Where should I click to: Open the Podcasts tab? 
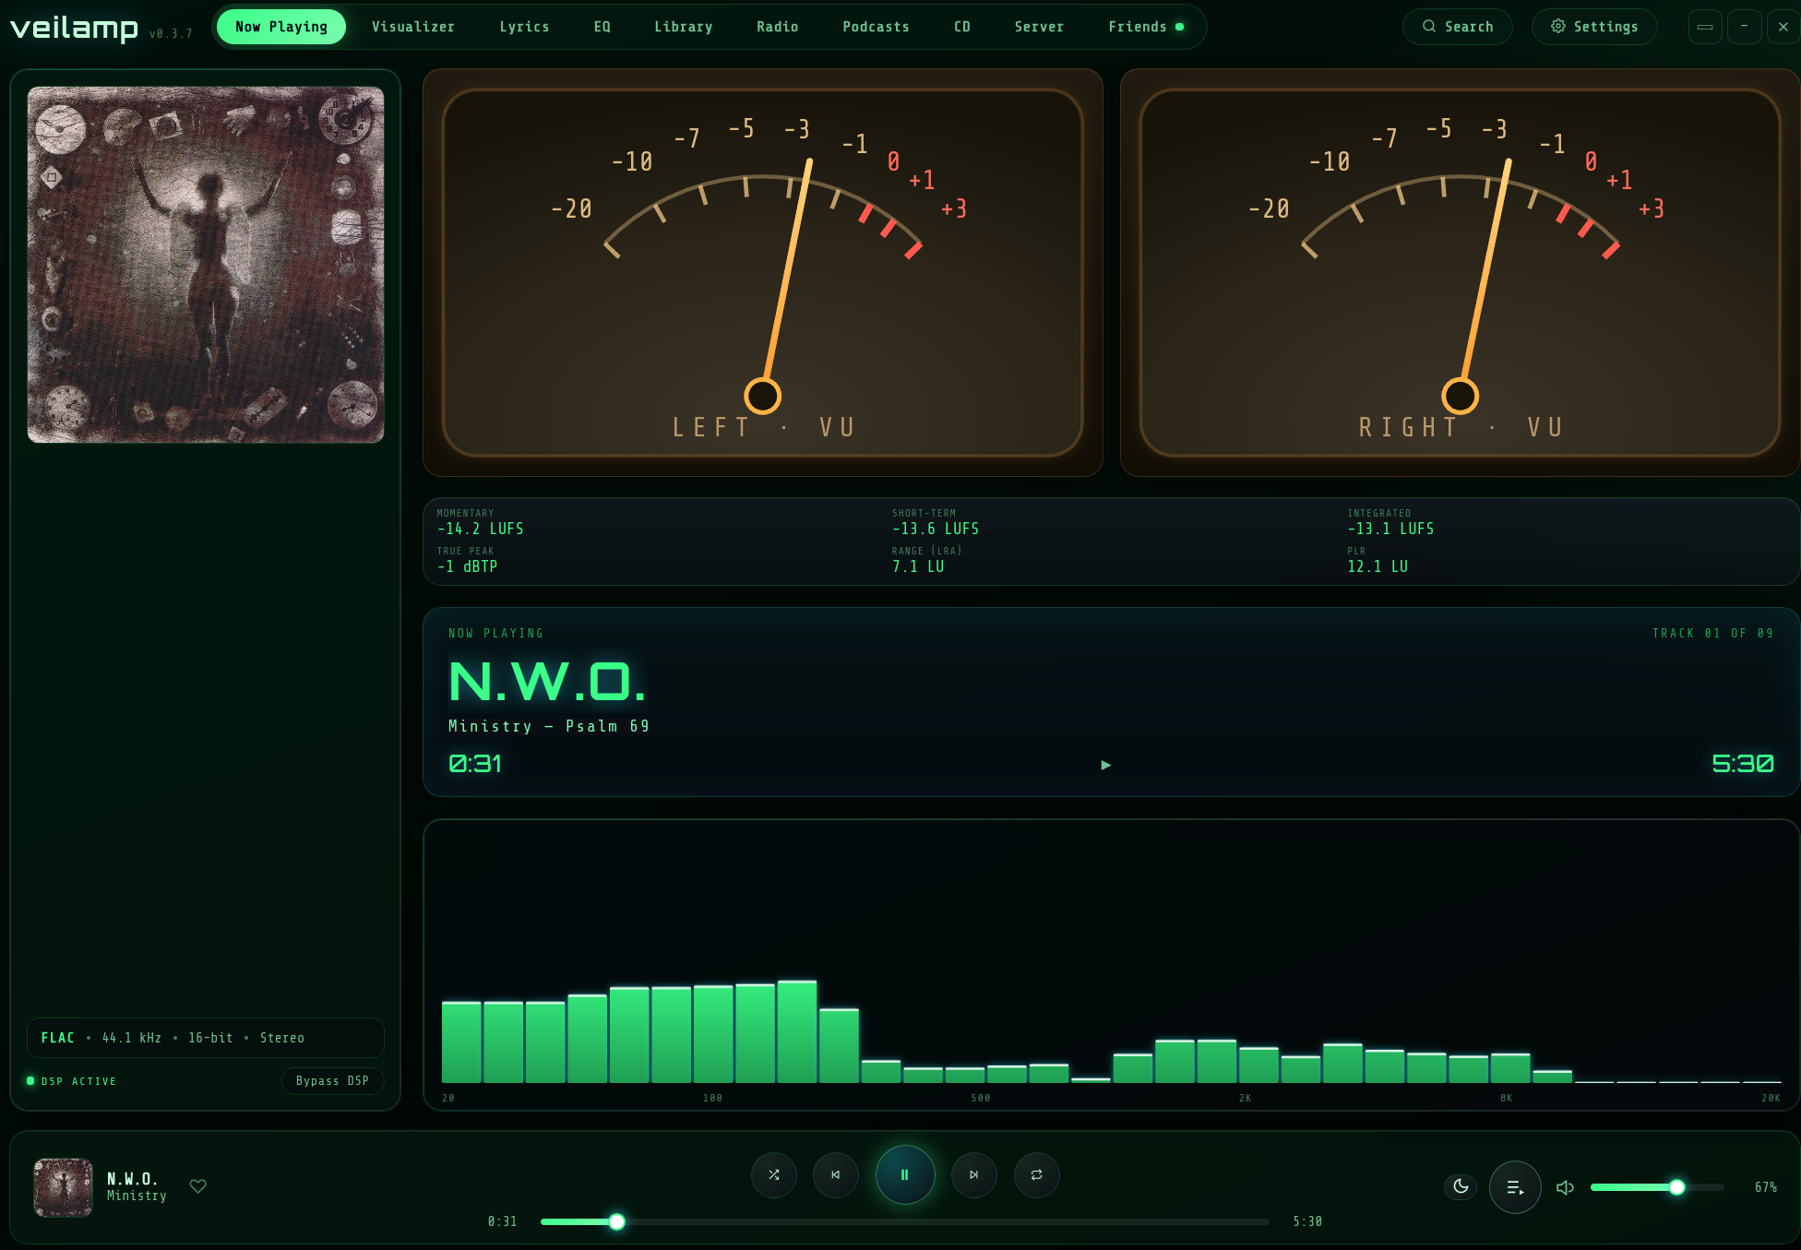[877, 27]
